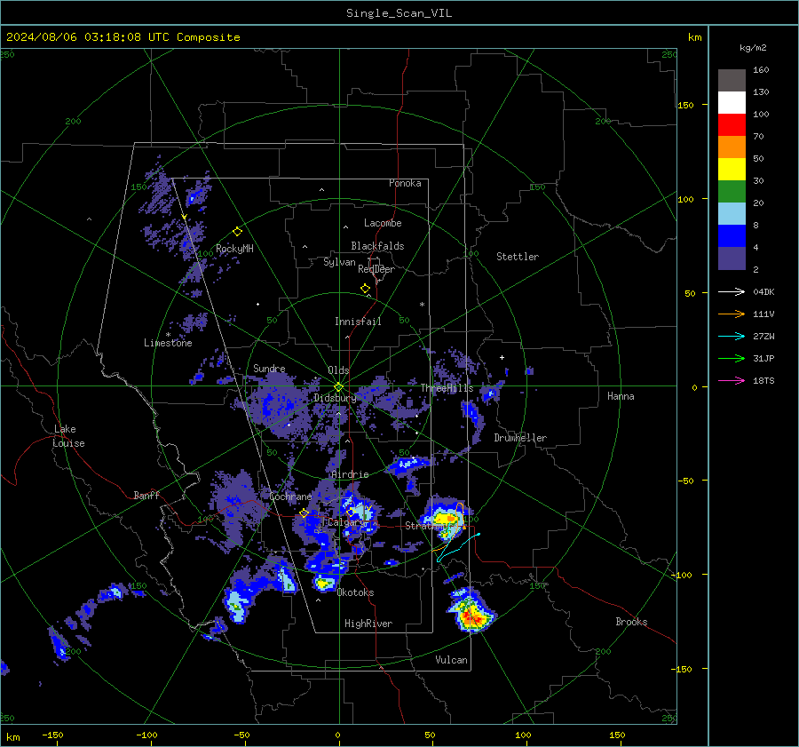Click the Lake Louise label
The image size is (799, 747).
[x=68, y=436]
